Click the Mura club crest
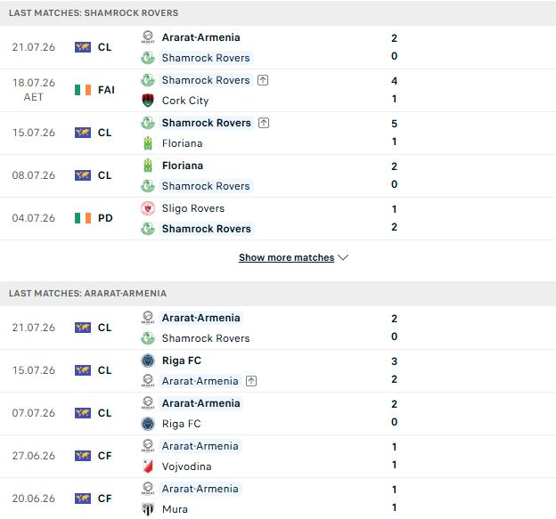This screenshot has height=519, width=556. pyautogui.click(x=148, y=509)
